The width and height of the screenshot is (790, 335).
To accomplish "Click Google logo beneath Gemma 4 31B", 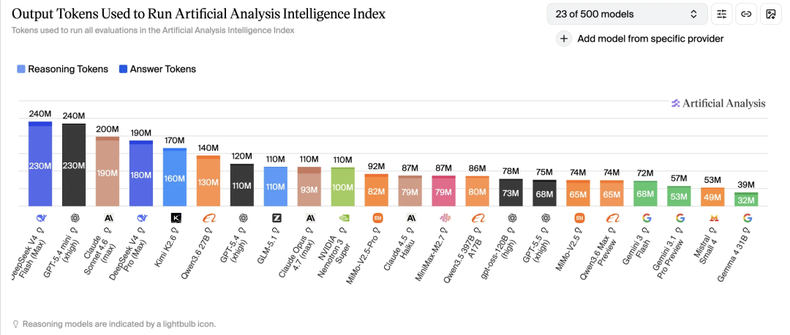I will 747,218.
